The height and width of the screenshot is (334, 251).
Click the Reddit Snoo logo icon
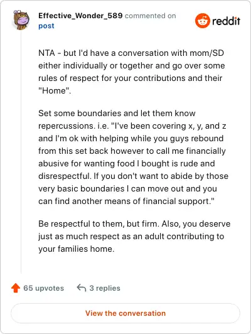click(203, 21)
